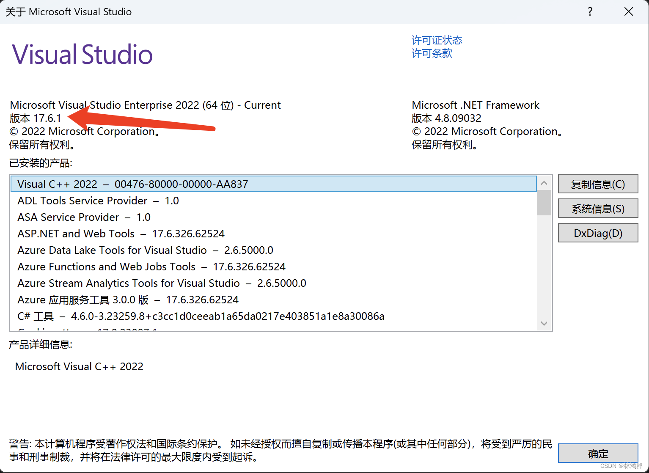649x473 pixels.
Task: Select ADL Tools Service Provider row
Action: tap(274, 201)
